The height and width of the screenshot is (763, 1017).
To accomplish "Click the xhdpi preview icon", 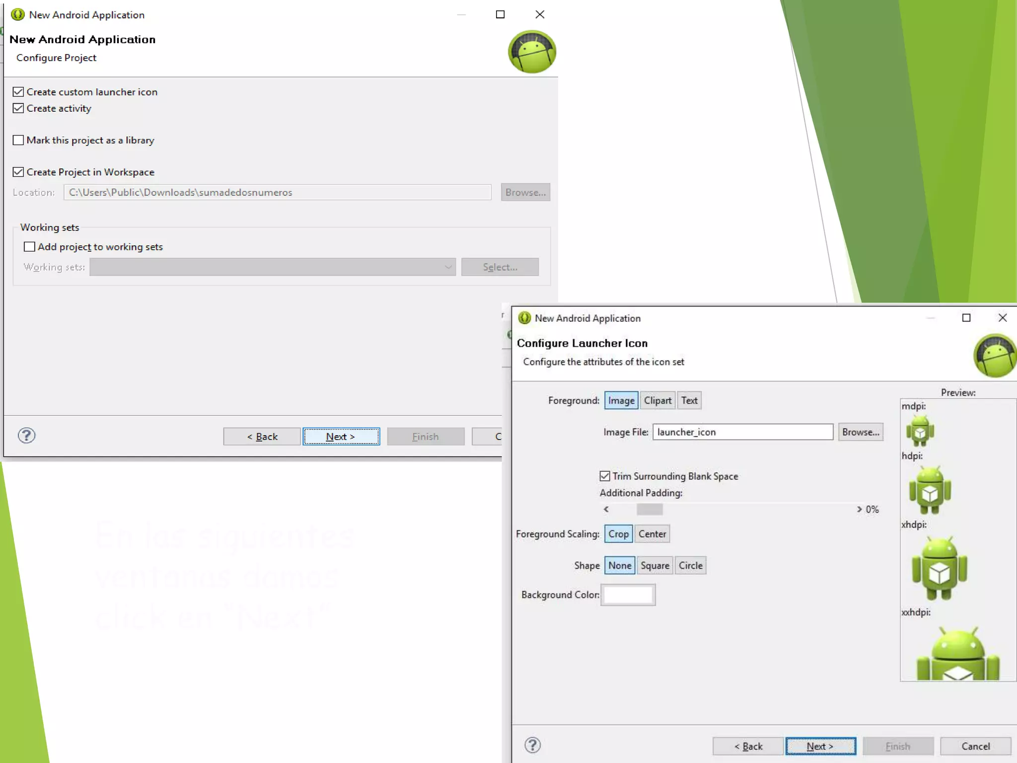I will (940, 568).
